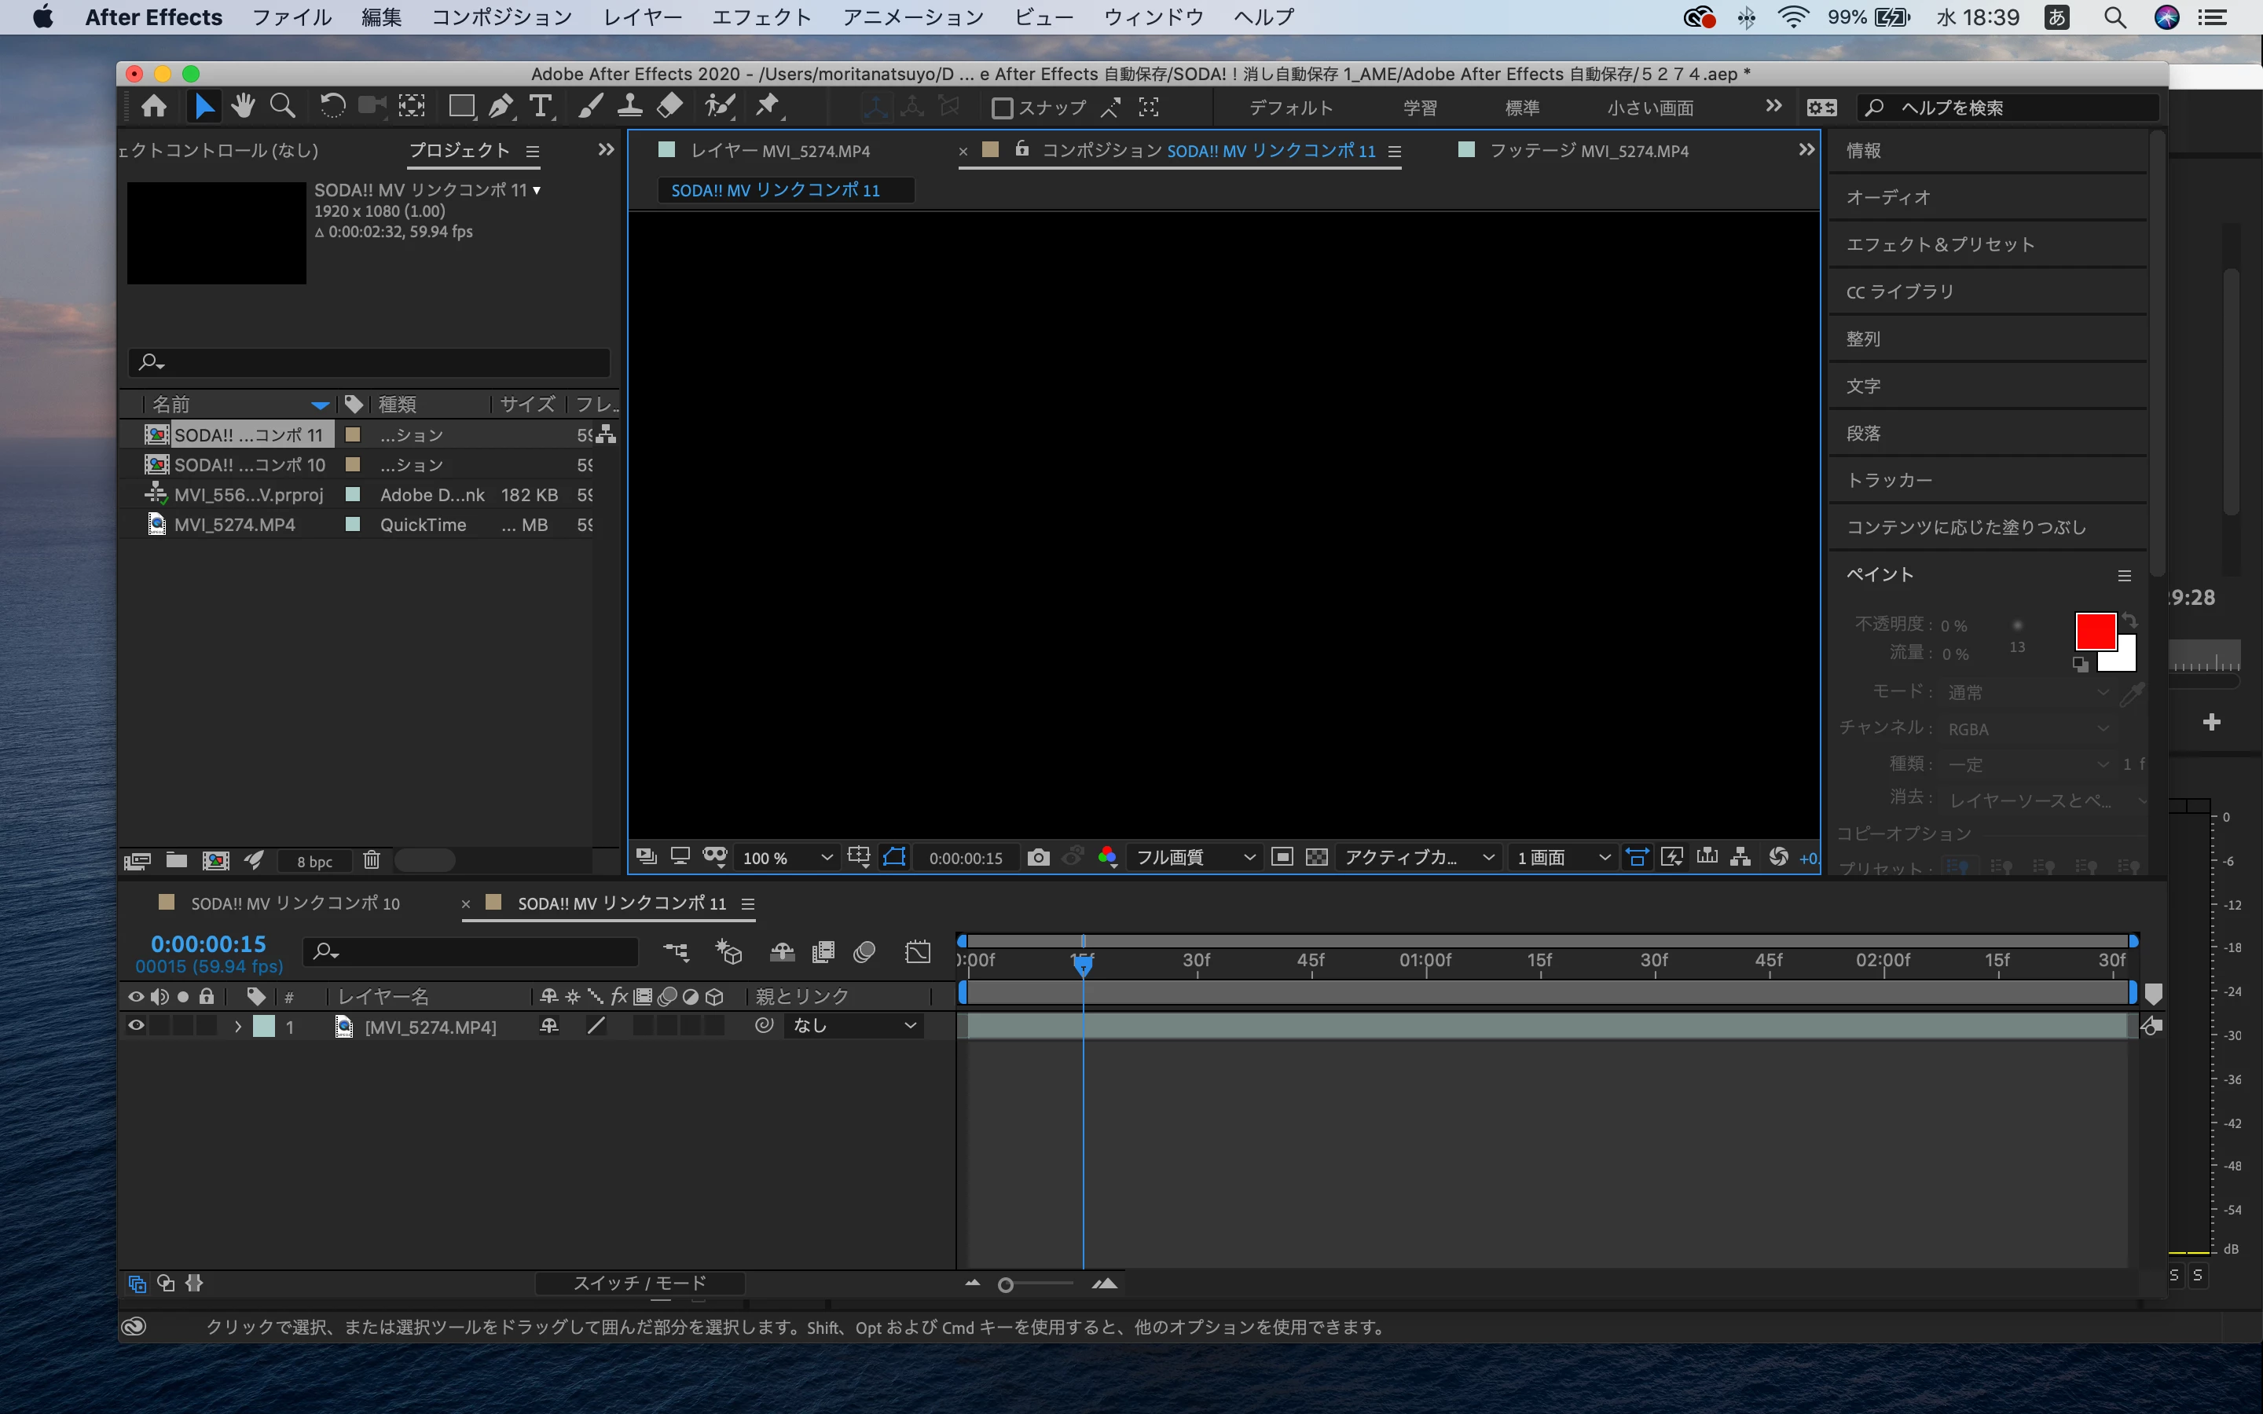This screenshot has width=2263, height=1414.
Task: Click the スイッチ / モード button
Action: (640, 1283)
